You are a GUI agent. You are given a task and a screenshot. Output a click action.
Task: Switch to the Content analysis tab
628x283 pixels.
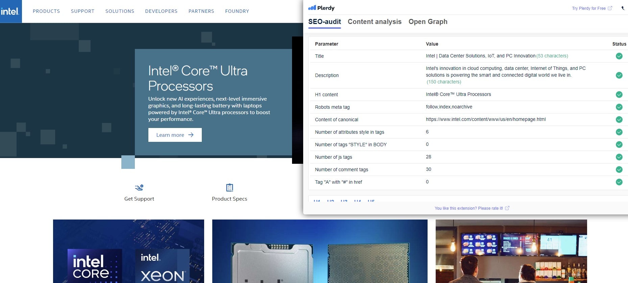tap(375, 22)
